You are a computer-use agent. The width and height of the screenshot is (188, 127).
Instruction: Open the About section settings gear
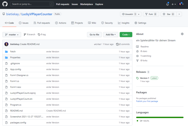tap(182, 34)
